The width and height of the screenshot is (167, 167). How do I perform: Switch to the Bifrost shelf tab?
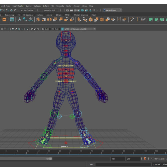pyautogui.click(x=58, y=15)
